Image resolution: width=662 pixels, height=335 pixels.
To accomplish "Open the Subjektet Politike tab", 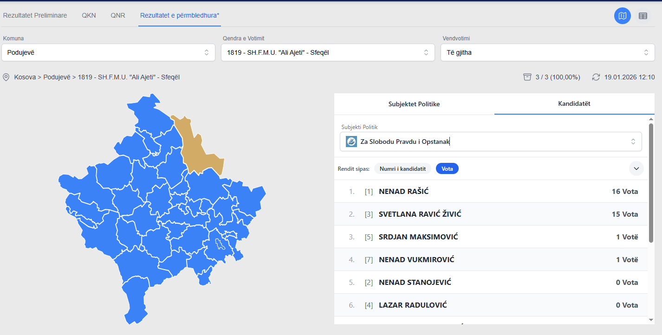I will tap(414, 104).
